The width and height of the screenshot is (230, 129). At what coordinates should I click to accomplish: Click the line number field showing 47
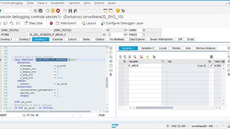(x=114, y=30)
